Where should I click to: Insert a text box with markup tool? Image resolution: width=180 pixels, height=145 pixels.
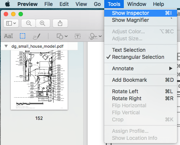tap(78, 36)
